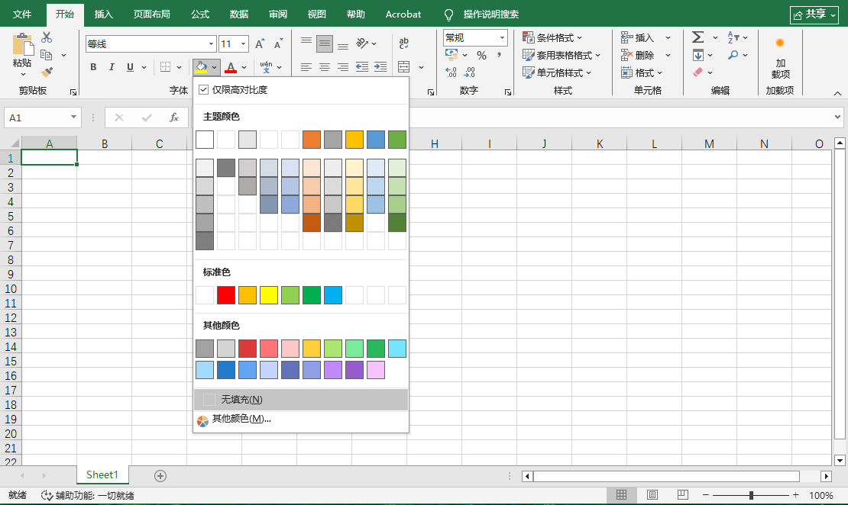Click the decrease decimal icon
Image resolution: width=848 pixels, height=505 pixels.
469,72
